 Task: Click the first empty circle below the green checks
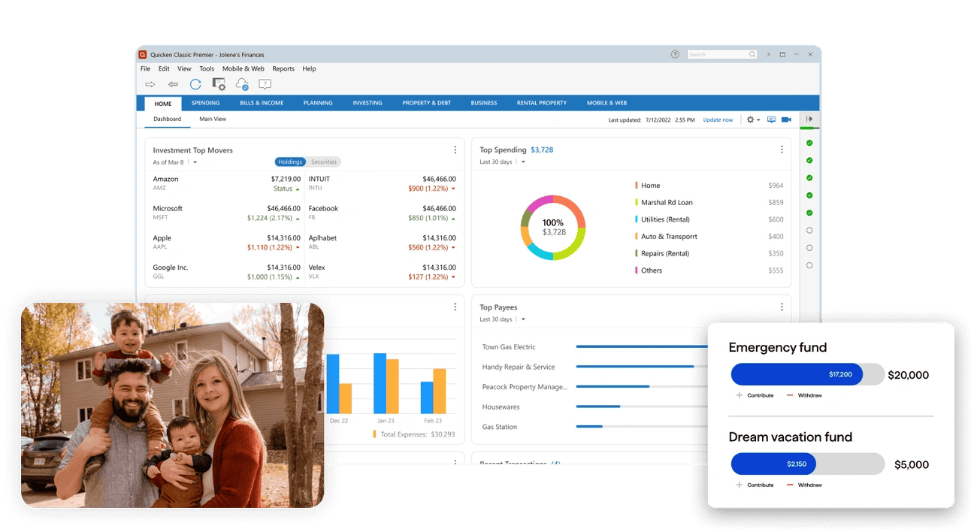click(x=809, y=231)
